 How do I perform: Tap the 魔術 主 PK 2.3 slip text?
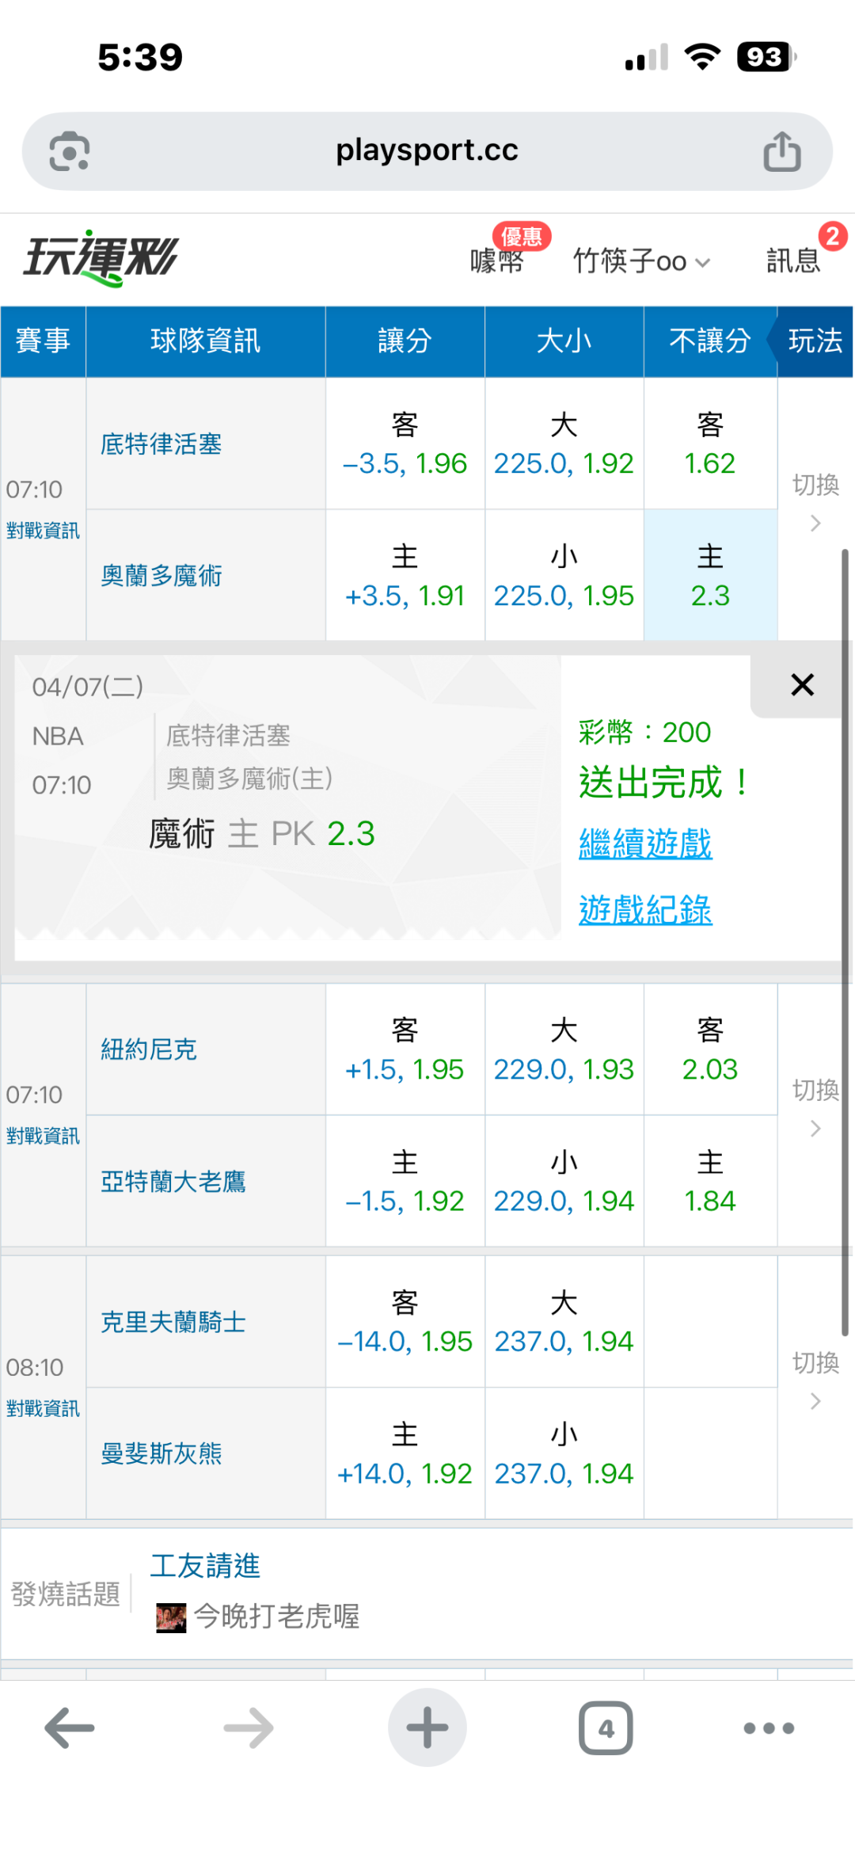(262, 834)
